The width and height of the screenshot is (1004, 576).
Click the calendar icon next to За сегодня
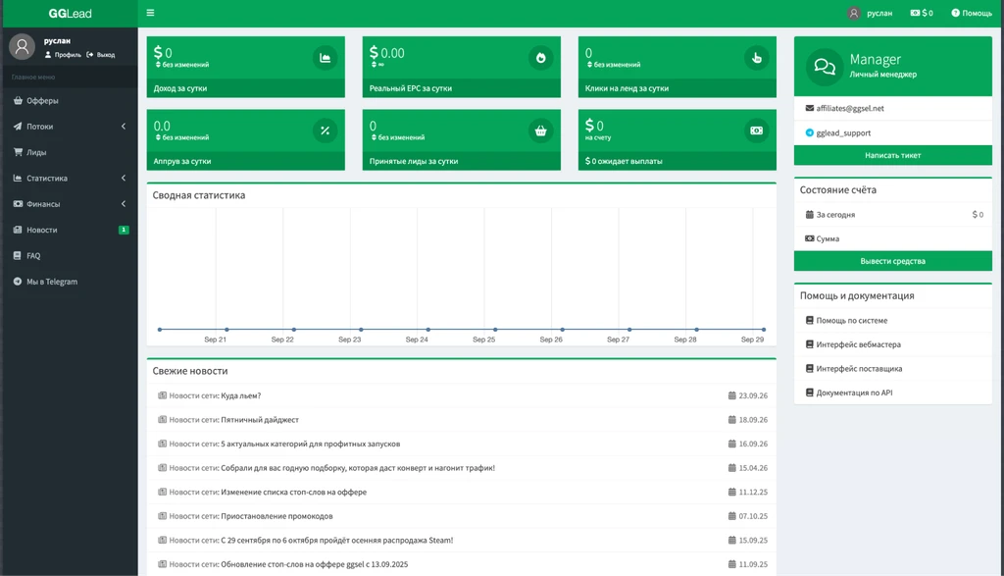[x=809, y=215]
